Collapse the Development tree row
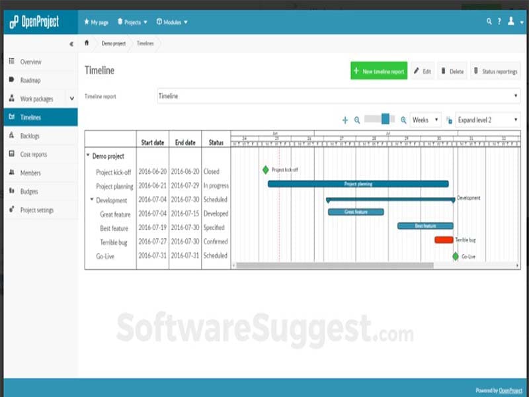This screenshot has width=529, height=397. (92, 200)
